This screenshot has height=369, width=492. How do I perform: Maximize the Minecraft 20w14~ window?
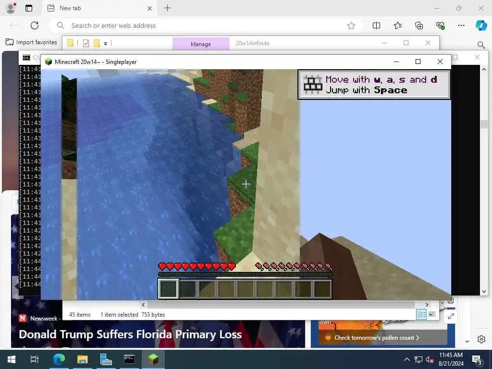pos(418,61)
